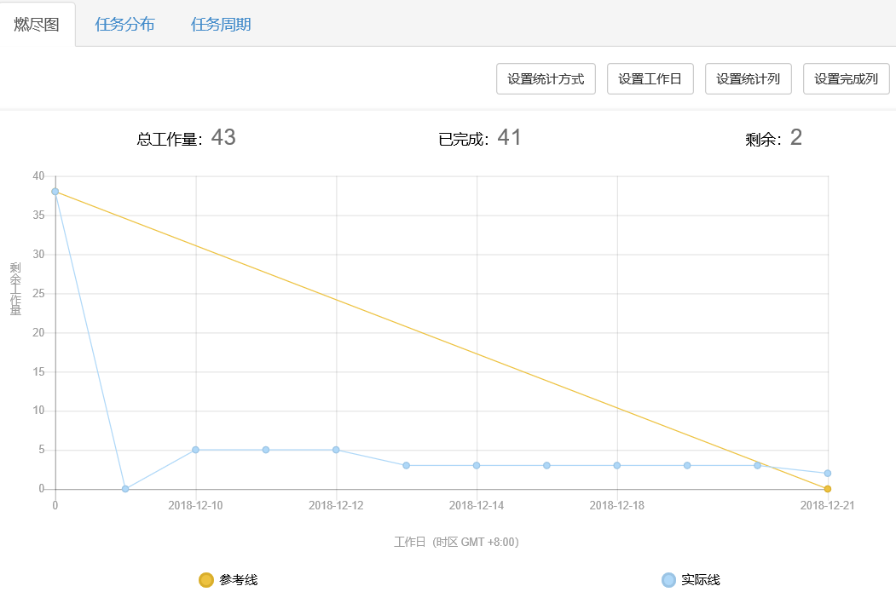Select the actual point on 2018-12-12
The height and width of the screenshot is (615, 896).
[336, 450]
